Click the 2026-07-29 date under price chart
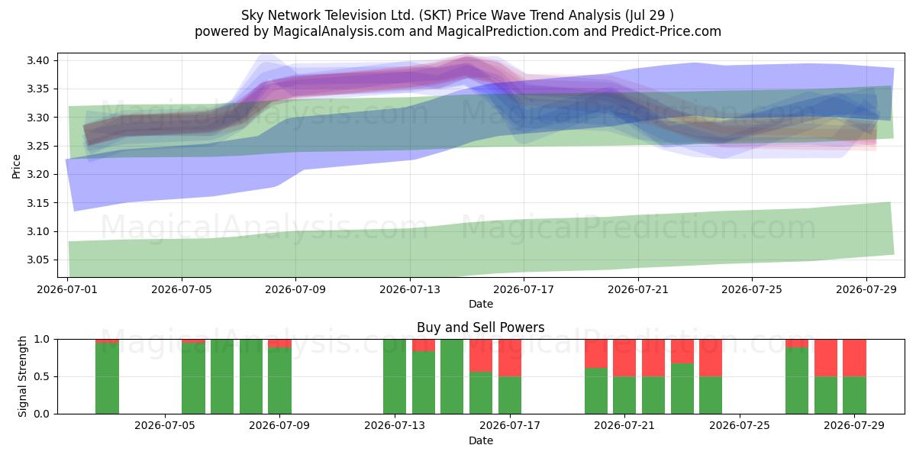This screenshot has height=458, width=916. pos(866,289)
